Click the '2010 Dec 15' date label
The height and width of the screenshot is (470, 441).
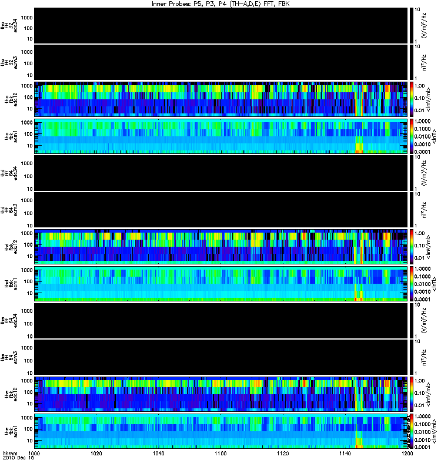[18, 458]
